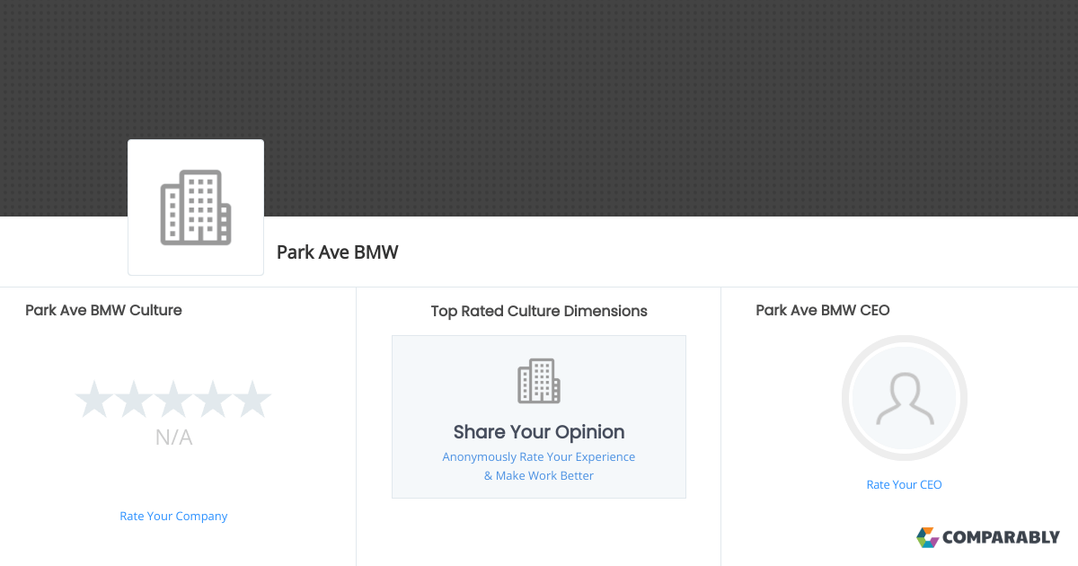
Task: Click the Share Your Opinion heading
Action: (538, 432)
